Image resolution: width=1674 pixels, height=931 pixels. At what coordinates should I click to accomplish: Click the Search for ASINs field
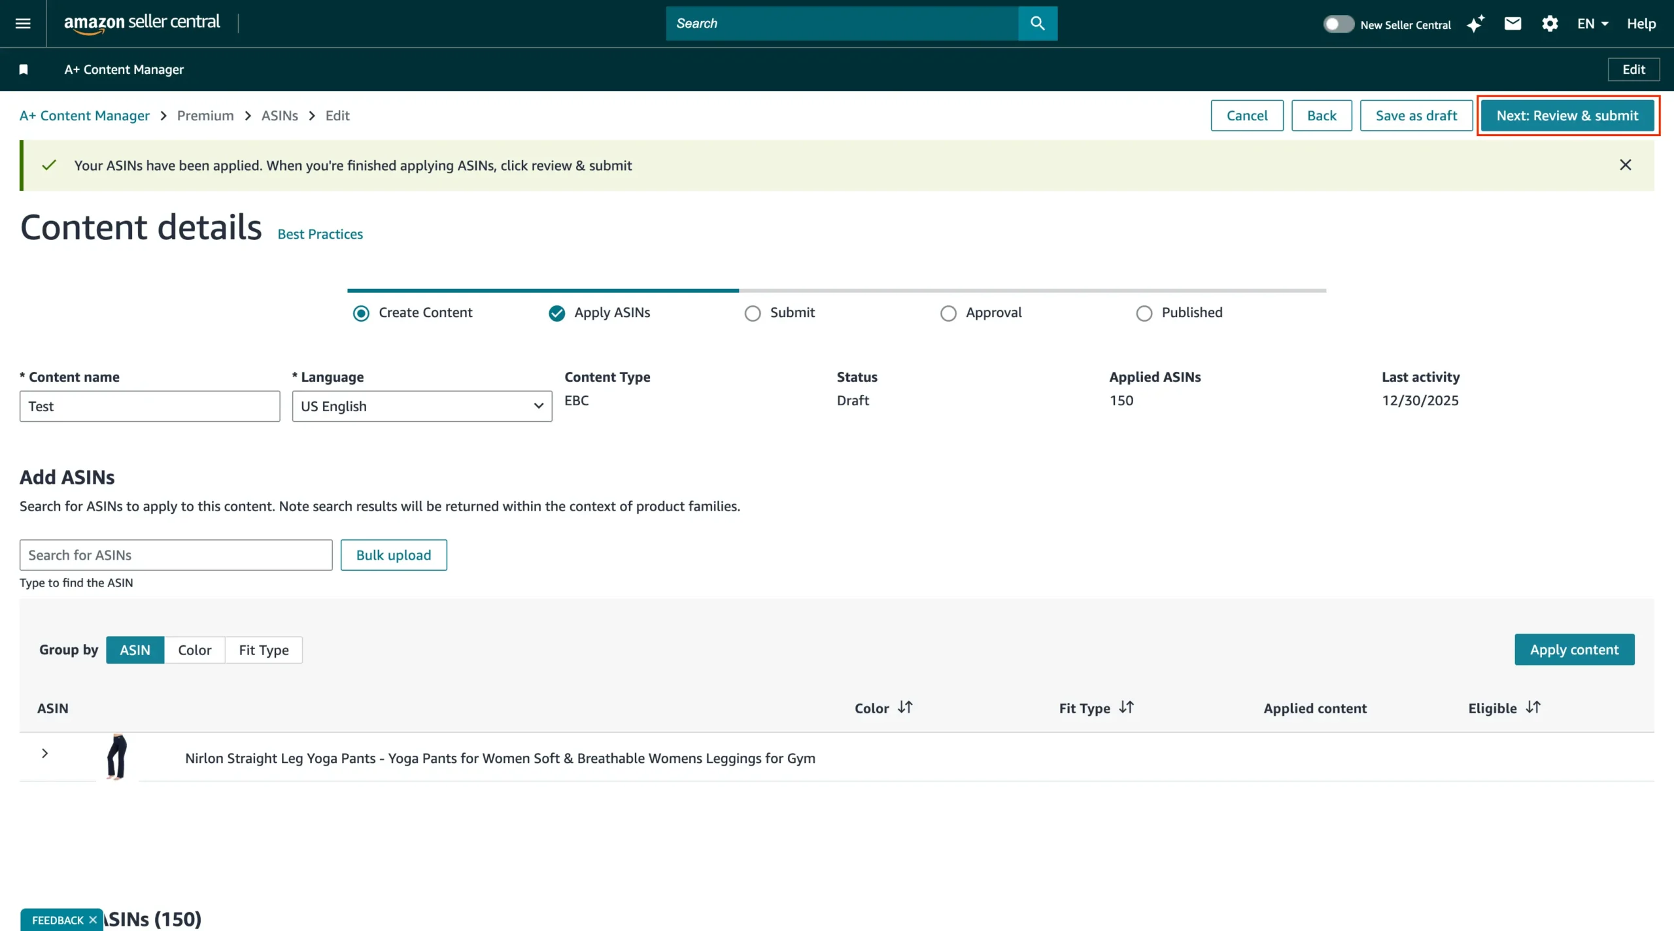(176, 555)
